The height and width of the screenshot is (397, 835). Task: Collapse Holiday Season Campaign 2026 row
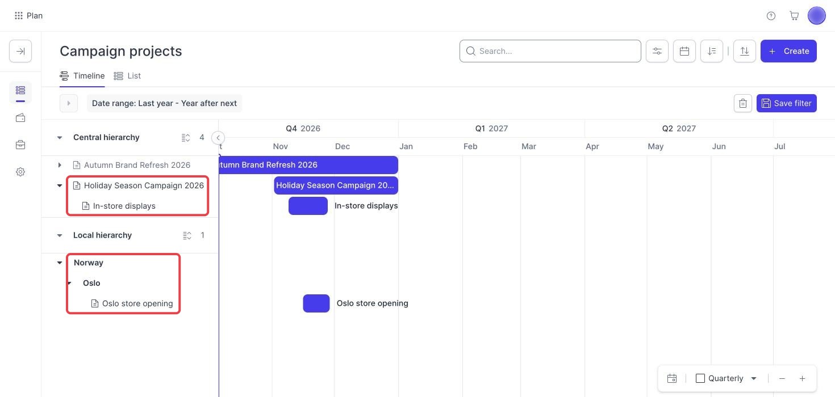[x=60, y=185]
